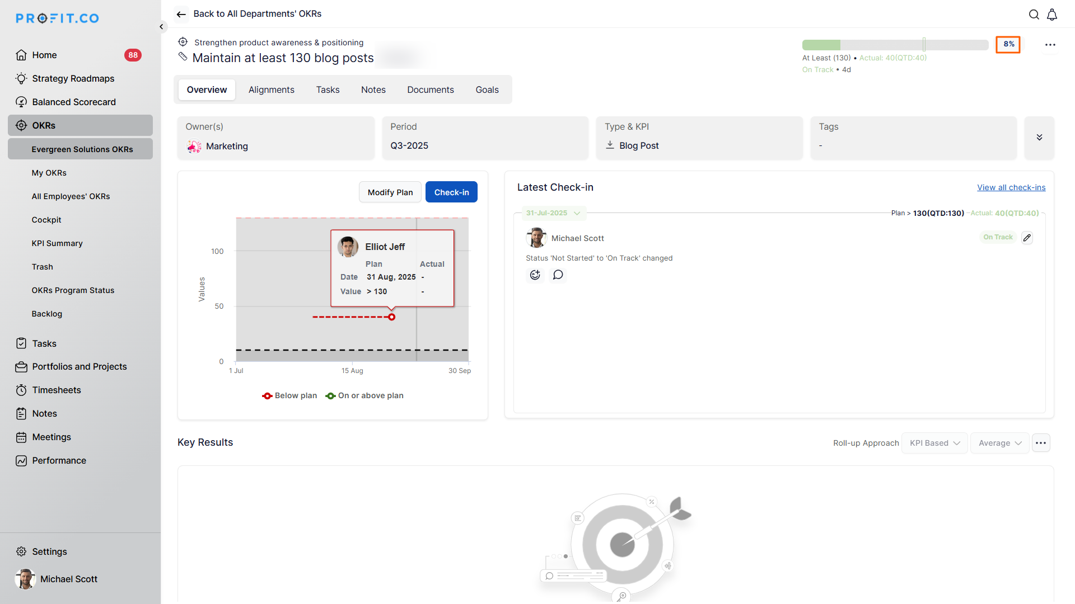The image size is (1075, 604).
Task: Open the 31-Jul-2025 check-in date dropdown
Action: pyautogui.click(x=553, y=213)
